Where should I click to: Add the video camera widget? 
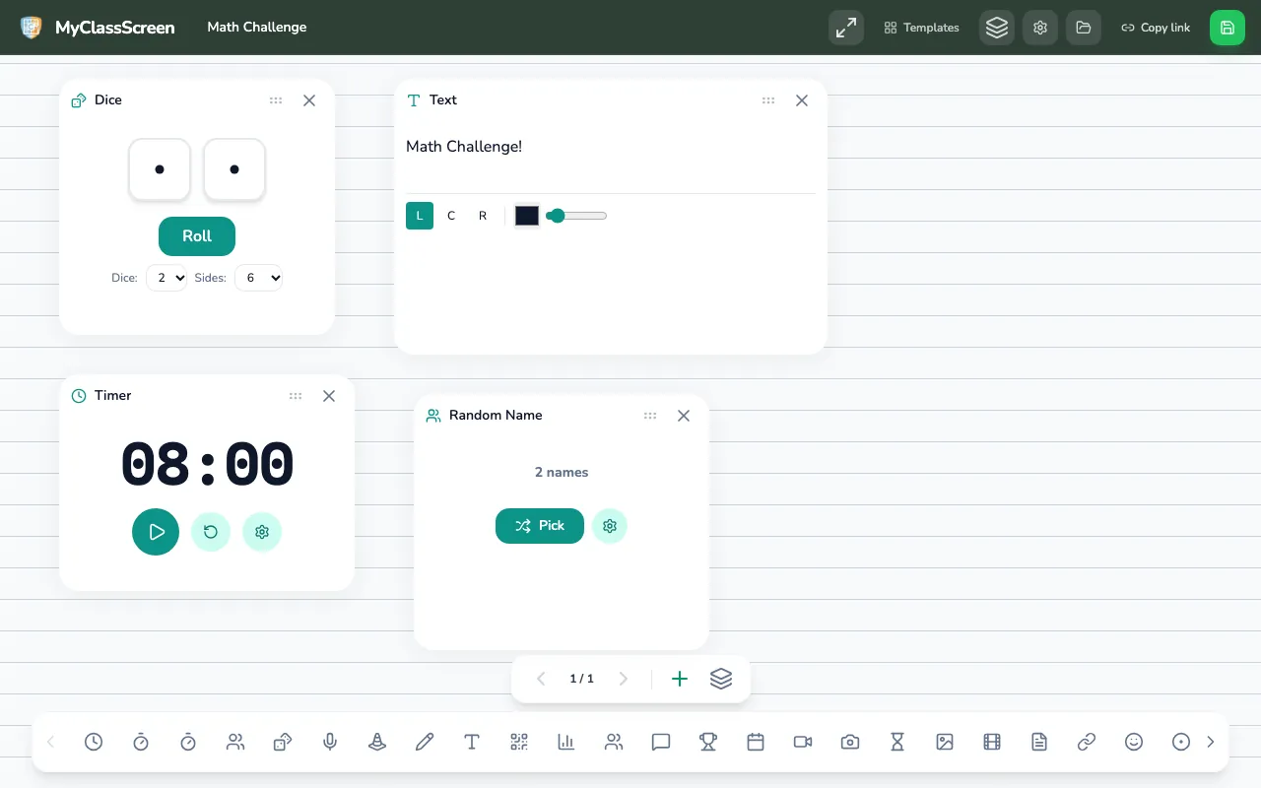coord(803,742)
